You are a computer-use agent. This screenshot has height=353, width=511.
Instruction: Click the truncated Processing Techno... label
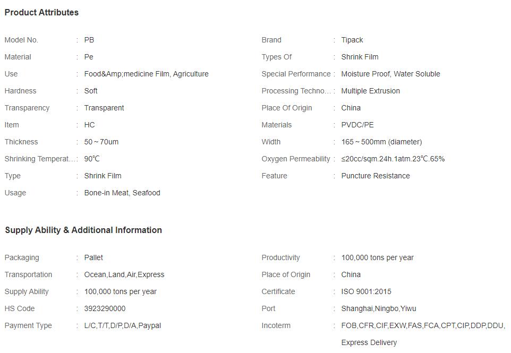pos(296,91)
